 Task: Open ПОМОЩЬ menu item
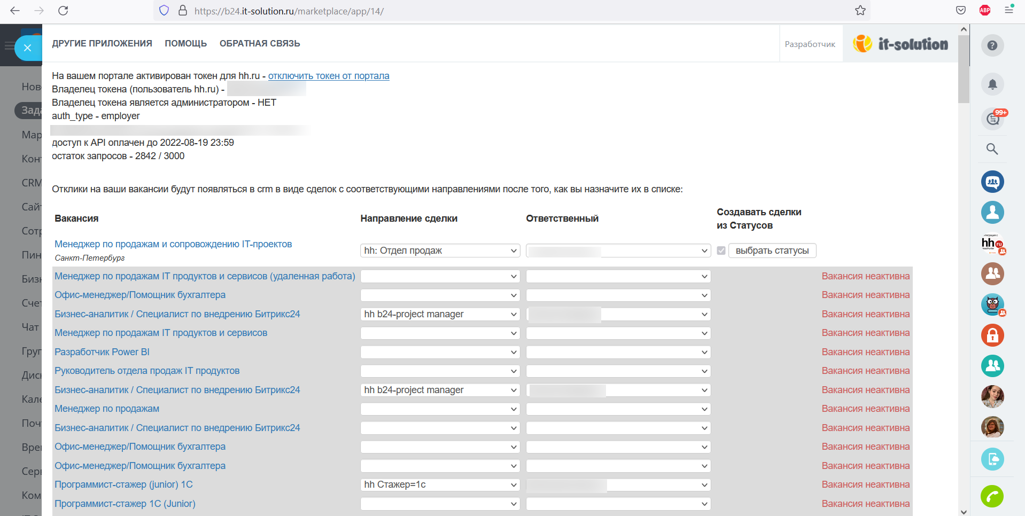pyautogui.click(x=185, y=43)
